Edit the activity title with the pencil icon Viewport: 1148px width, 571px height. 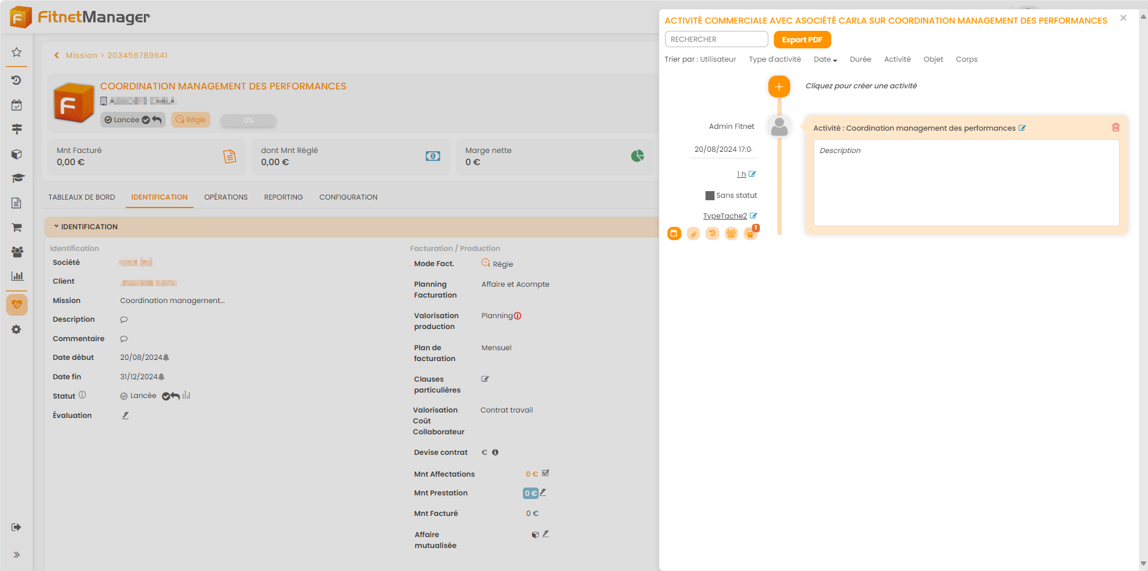coord(1022,128)
